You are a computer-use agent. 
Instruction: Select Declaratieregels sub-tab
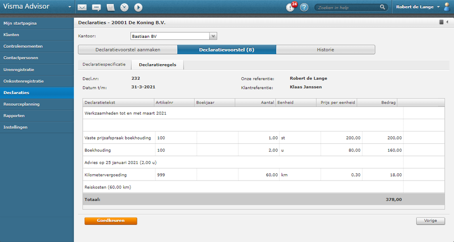158,65
